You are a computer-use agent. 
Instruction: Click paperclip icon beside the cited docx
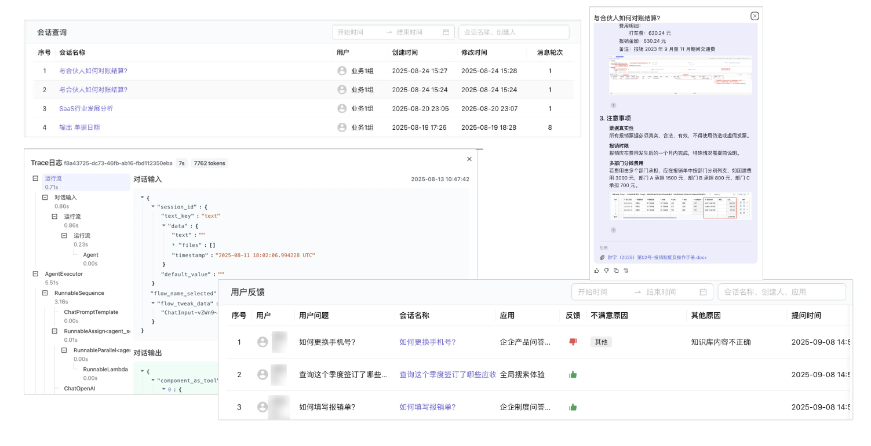click(602, 257)
